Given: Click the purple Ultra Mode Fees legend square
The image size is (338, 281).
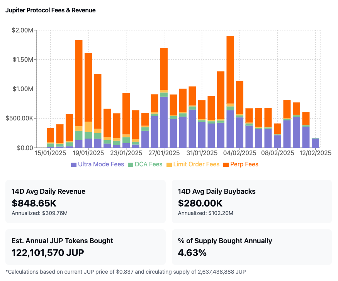Looking at the screenshot, I should tap(74, 164).
